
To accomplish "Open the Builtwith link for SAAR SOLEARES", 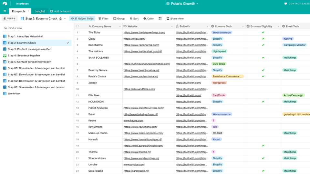I will [188, 58].
